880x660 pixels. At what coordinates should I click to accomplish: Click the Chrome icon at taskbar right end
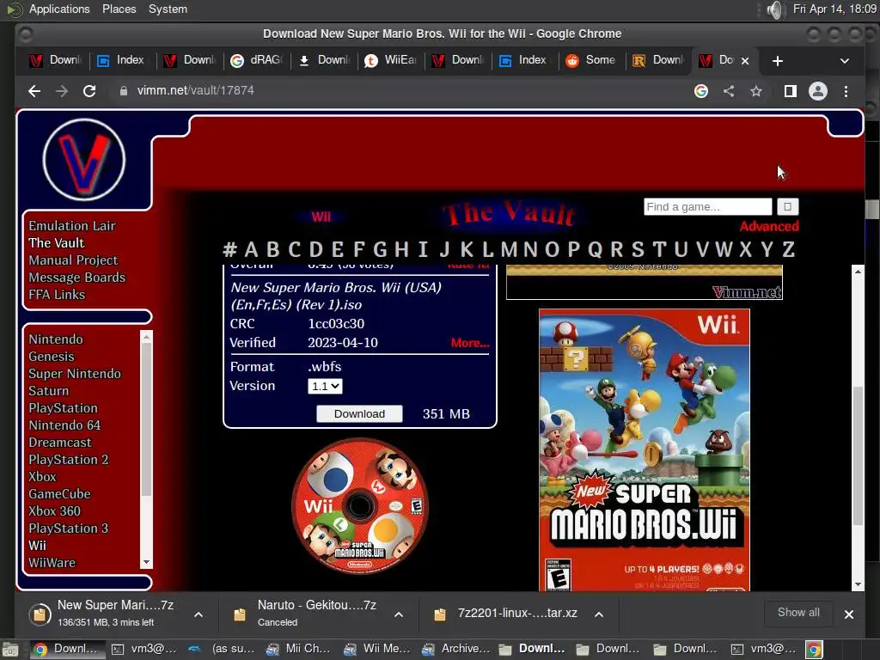pyautogui.click(x=814, y=650)
